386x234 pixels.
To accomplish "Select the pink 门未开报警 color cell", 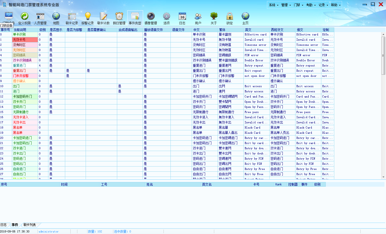I will pyautogui.click(x=25, y=76).
